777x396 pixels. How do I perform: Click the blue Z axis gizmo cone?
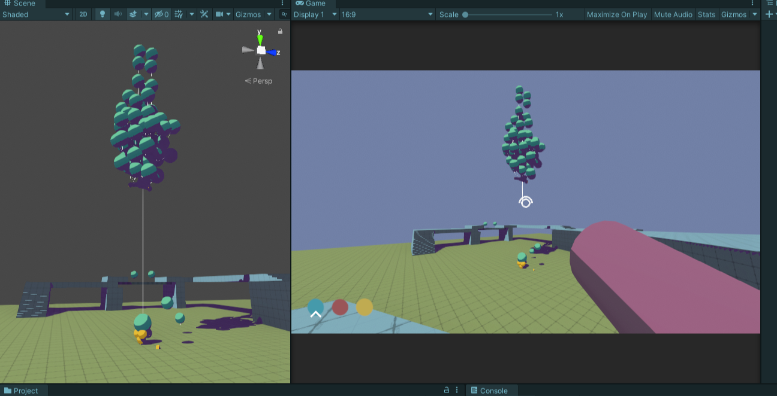pyautogui.click(x=273, y=53)
